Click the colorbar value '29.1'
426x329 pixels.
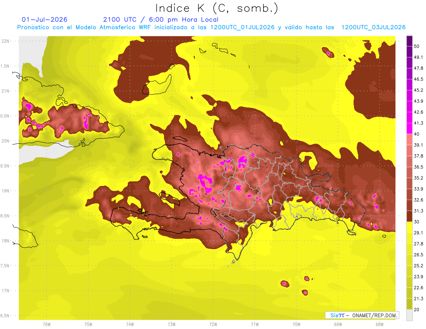click(x=419, y=233)
